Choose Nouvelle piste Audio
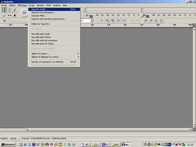 [54, 34]
